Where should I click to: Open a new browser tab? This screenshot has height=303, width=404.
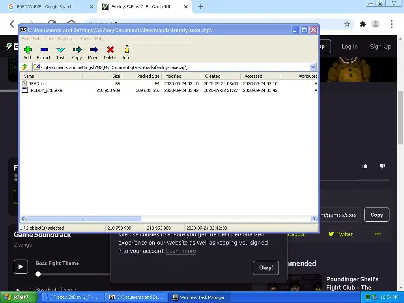coord(201,7)
